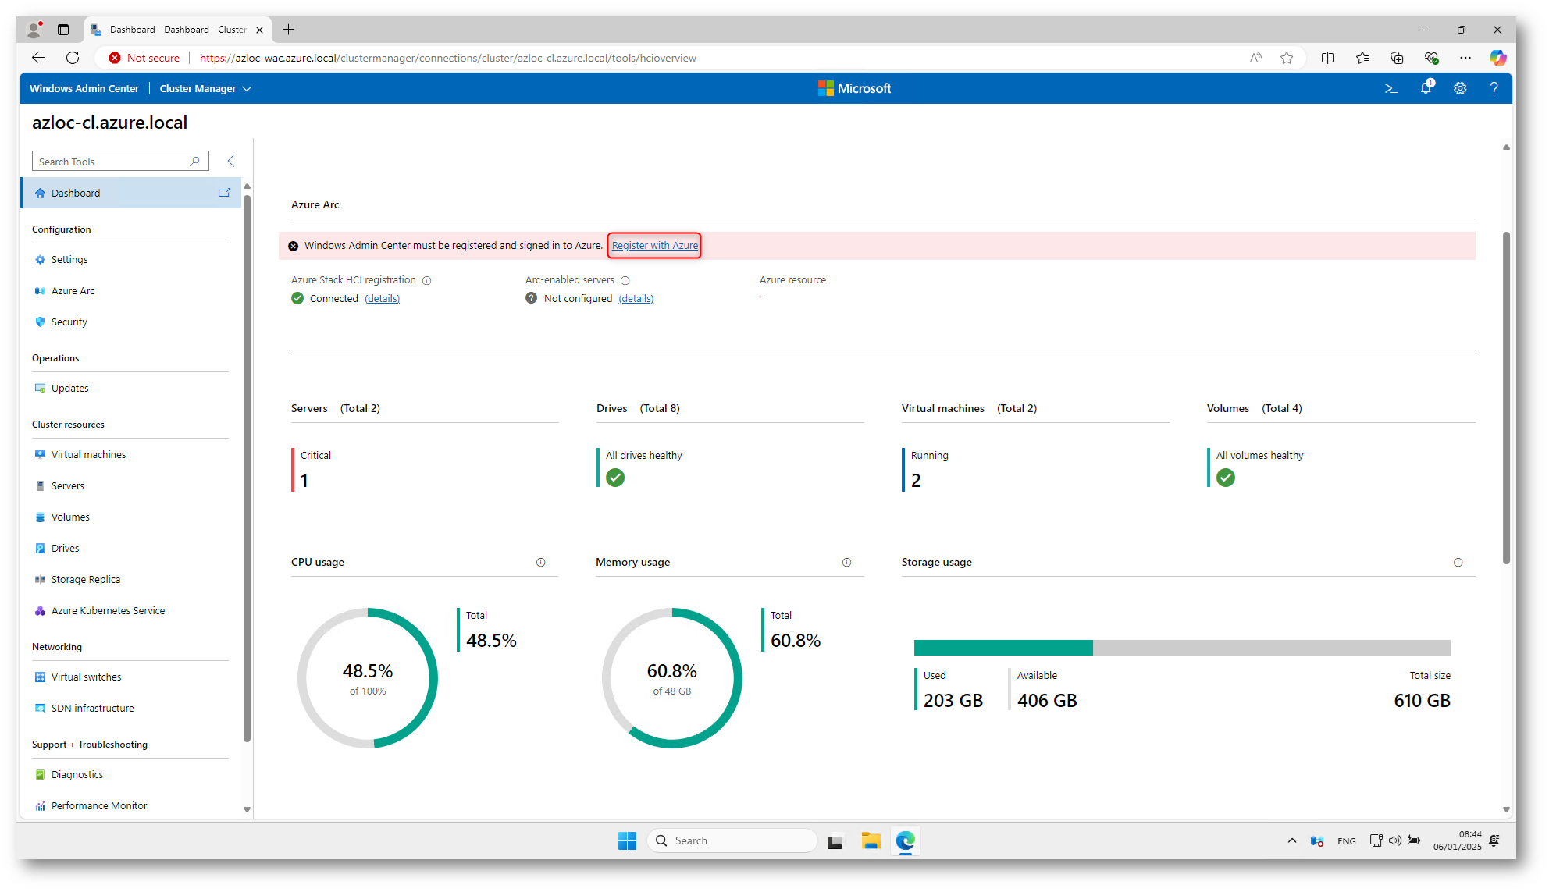Click the taskbar Search box
Viewport: 1549px width, 892px height.
point(732,840)
